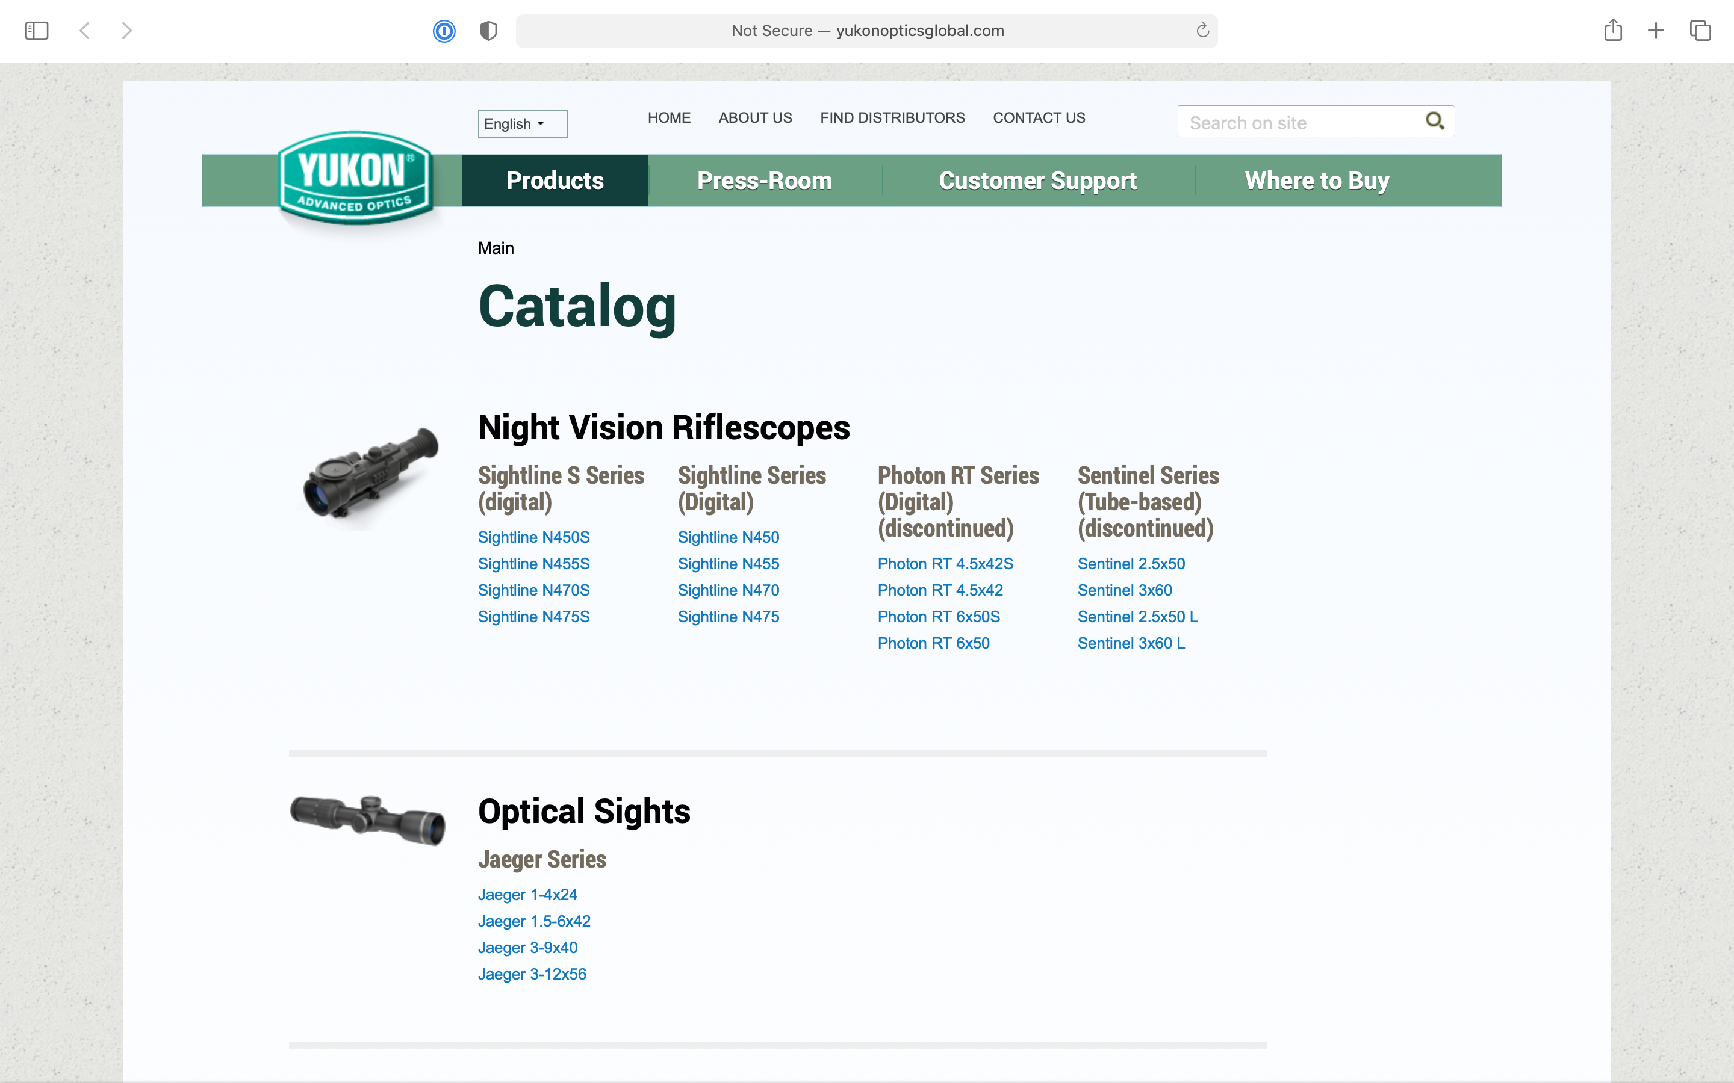1734x1083 pixels.
Task: Select the Products tab
Action: (x=555, y=180)
